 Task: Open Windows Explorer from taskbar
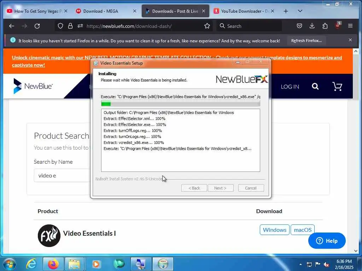tap(74, 264)
